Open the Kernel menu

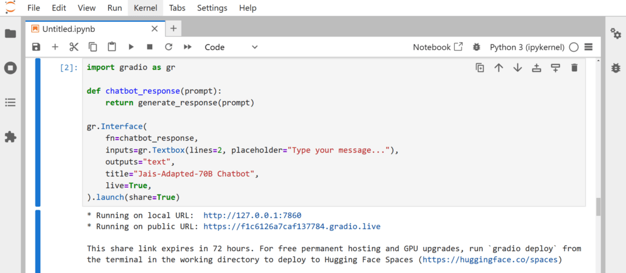pyautogui.click(x=145, y=8)
